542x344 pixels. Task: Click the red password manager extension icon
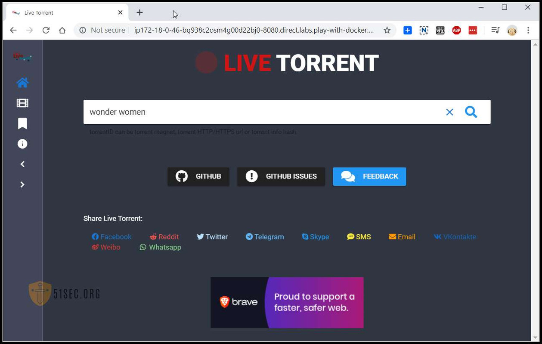click(x=473, y=30)
